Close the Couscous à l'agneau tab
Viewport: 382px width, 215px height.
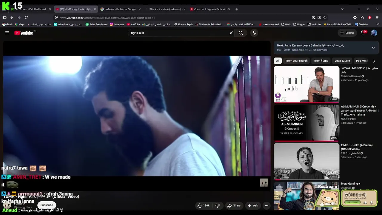coord(229,9)
